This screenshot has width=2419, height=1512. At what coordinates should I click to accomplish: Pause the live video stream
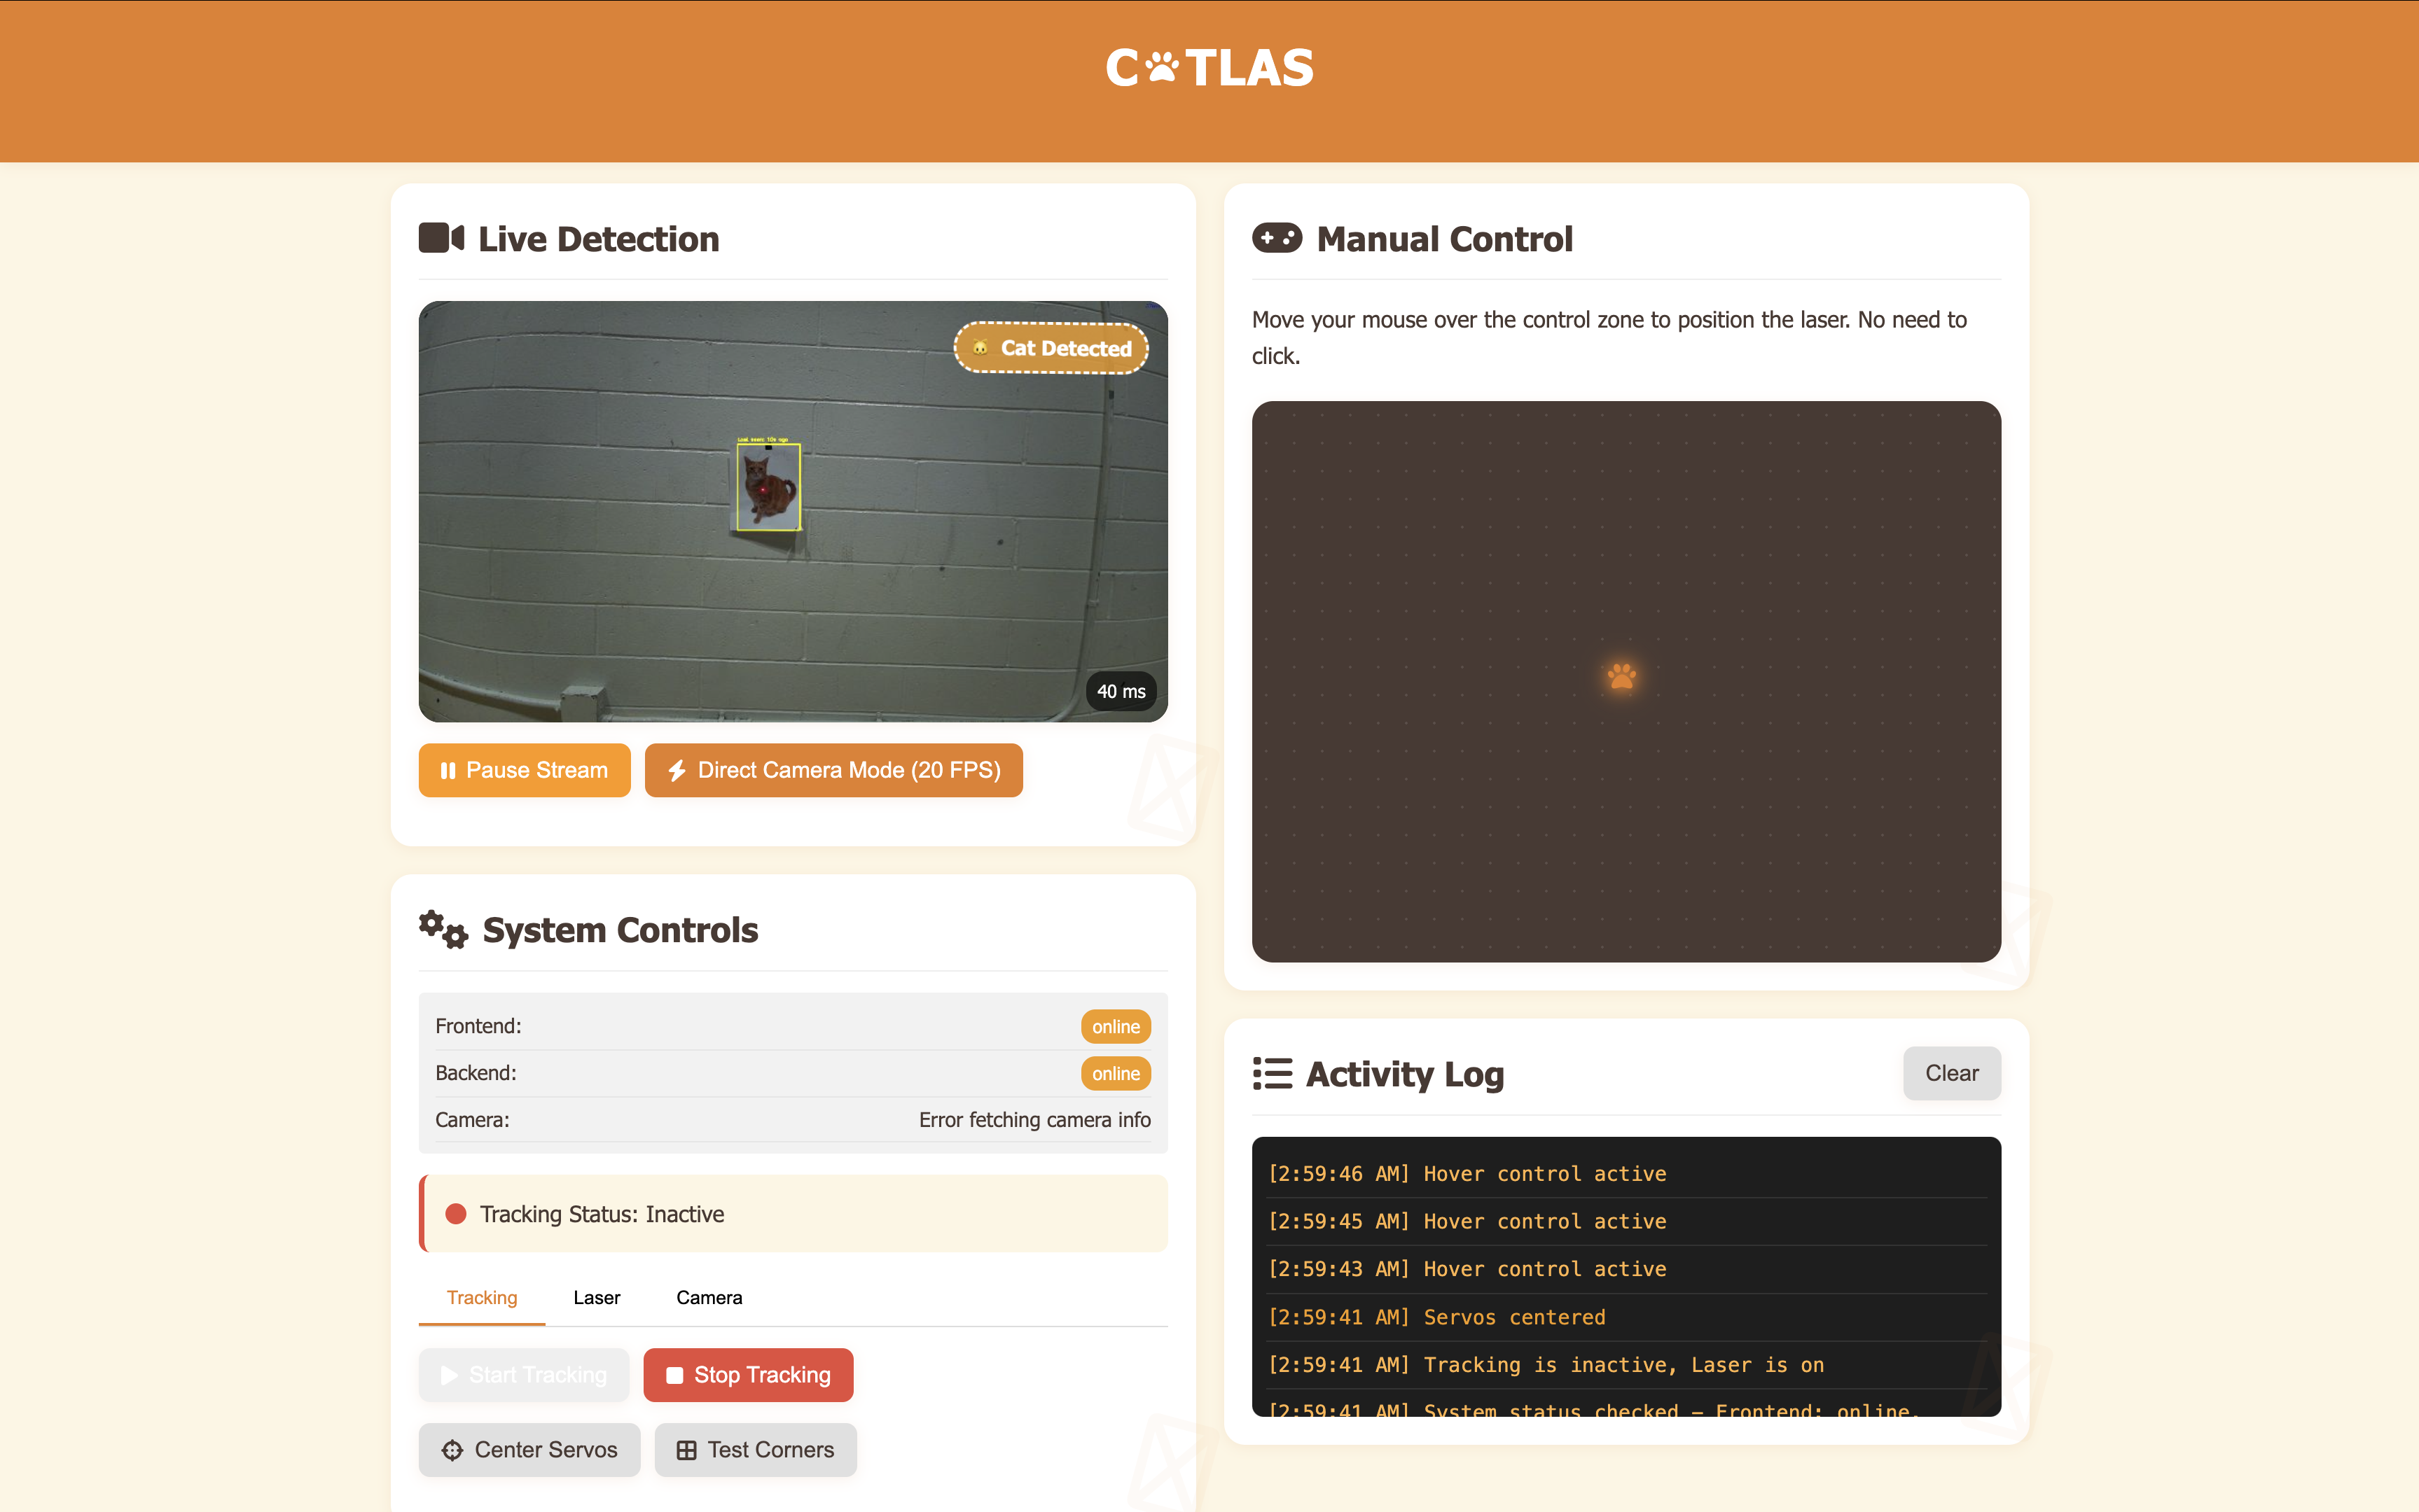(x=525, y=770)
